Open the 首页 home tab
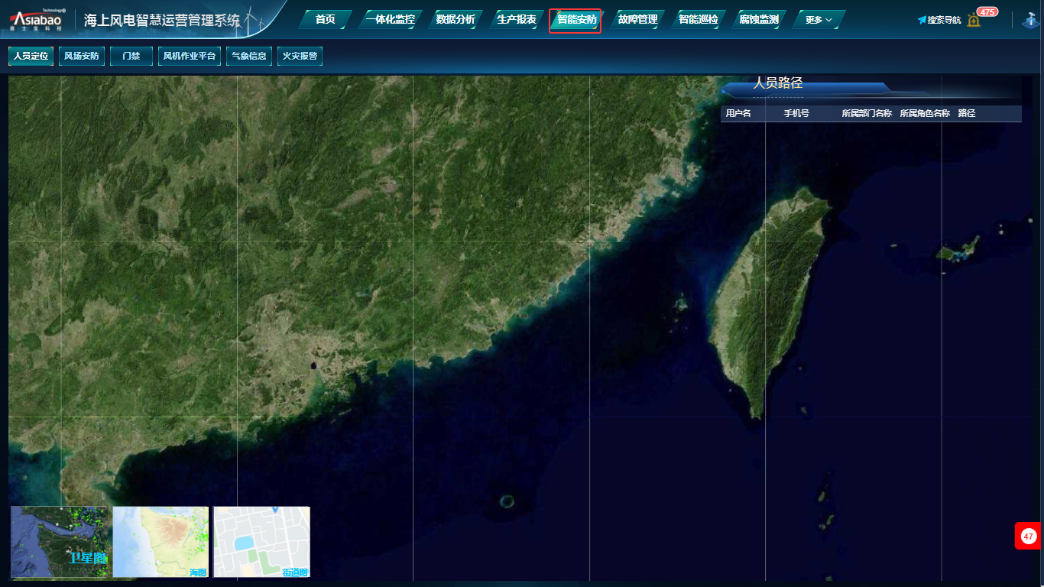 tap(325, 20)
